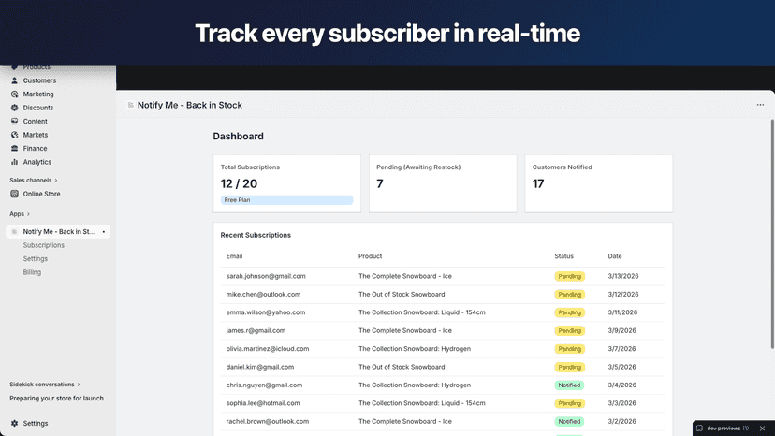Click rachel.brown@outlook.com email
Image resolution: width=775 pixels, height=436 pixels.
268,422
